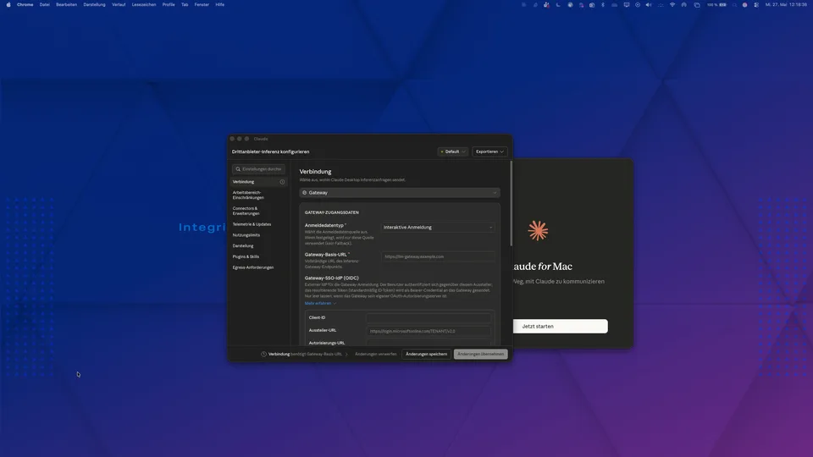Click the Bluetooth icon in menu bar

tap(602, 5)
